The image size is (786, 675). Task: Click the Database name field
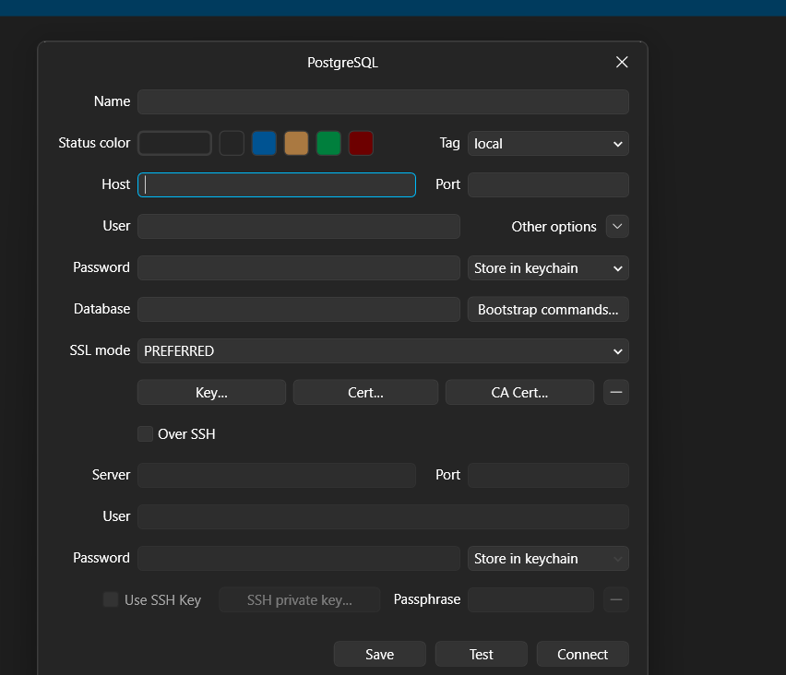299,309
